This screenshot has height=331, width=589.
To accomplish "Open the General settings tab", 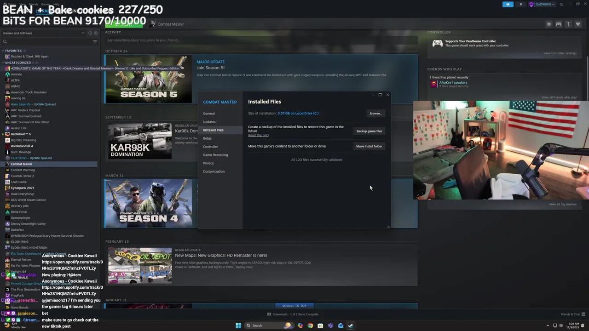I will point(209,114).
